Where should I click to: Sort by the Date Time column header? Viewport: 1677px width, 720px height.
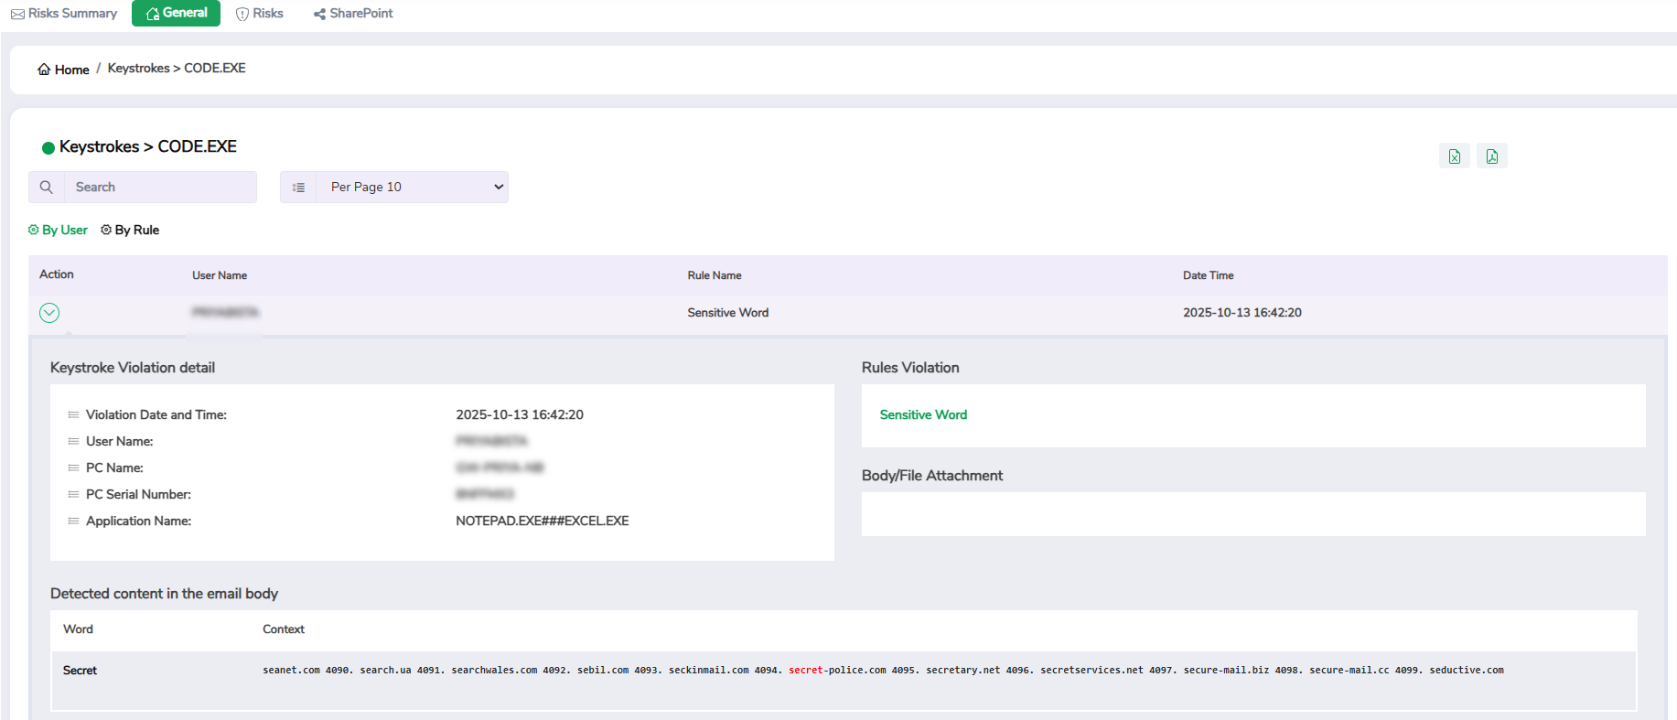(1208, 275)
